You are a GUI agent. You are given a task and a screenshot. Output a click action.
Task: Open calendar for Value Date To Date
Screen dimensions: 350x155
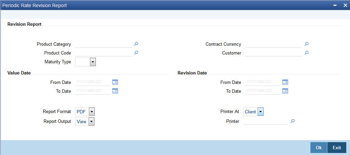point(115,91)
